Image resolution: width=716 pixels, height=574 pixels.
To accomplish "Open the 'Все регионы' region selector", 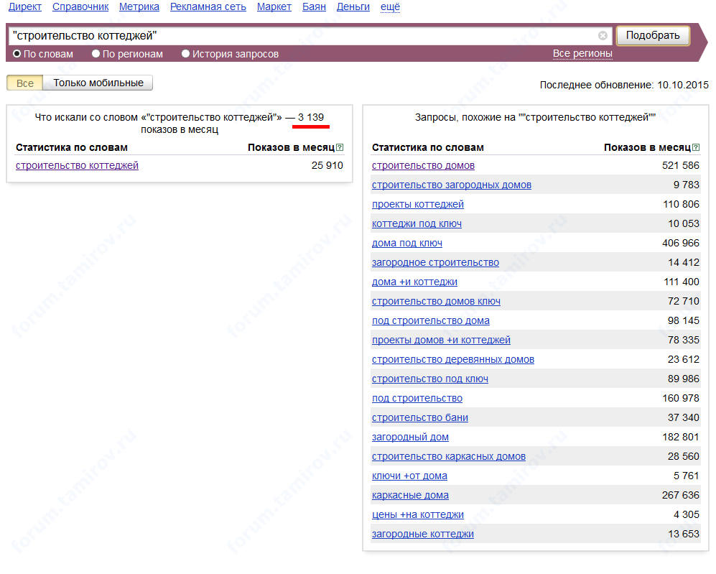I will click(582, 53).
